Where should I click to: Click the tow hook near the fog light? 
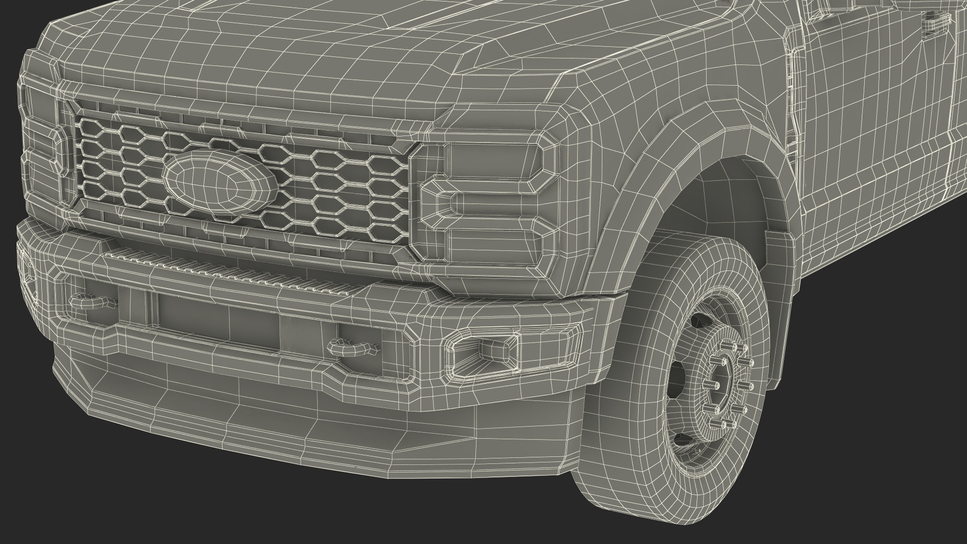pos(353,347)
